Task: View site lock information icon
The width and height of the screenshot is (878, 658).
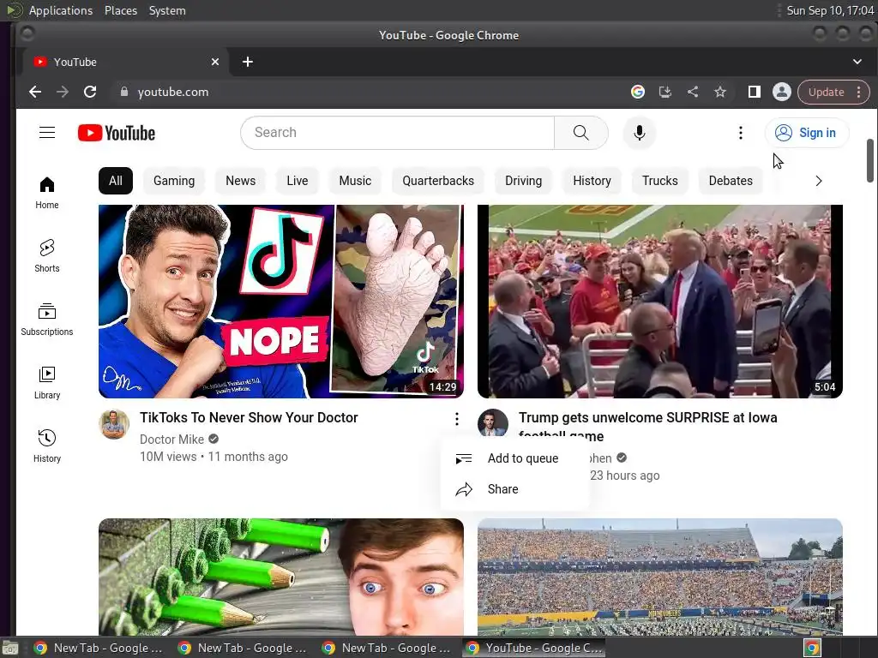Action: pos(124,92)
